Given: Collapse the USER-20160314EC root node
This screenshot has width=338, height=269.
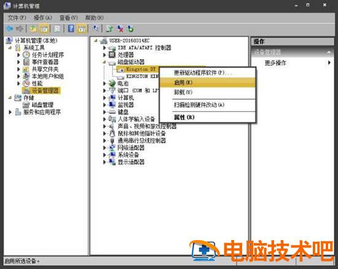Looking at the screenshot, I should pos(96,41).
